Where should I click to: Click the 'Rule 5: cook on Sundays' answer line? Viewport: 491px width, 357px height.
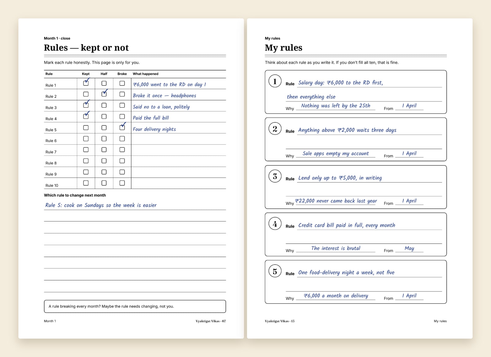(x=101, y=205)
